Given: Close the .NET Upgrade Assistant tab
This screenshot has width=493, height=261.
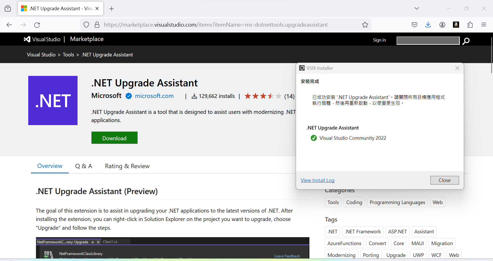Looking at the screenshot, I should (x=97, y=8).
